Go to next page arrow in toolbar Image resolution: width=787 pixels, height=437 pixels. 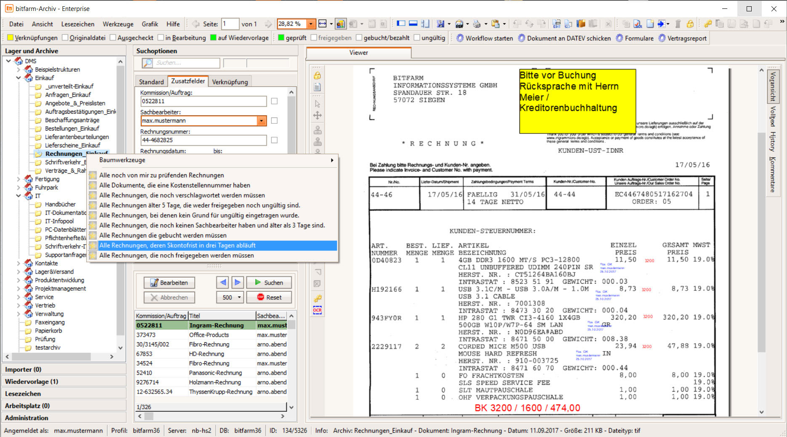pyautogui.click(x=268, y=24)
